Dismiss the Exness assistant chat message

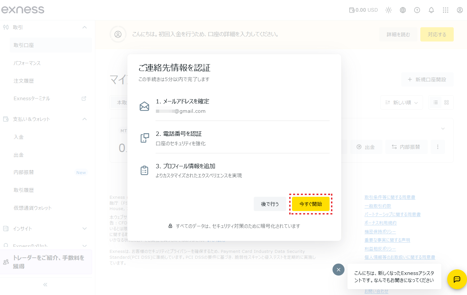click(338, 269)
